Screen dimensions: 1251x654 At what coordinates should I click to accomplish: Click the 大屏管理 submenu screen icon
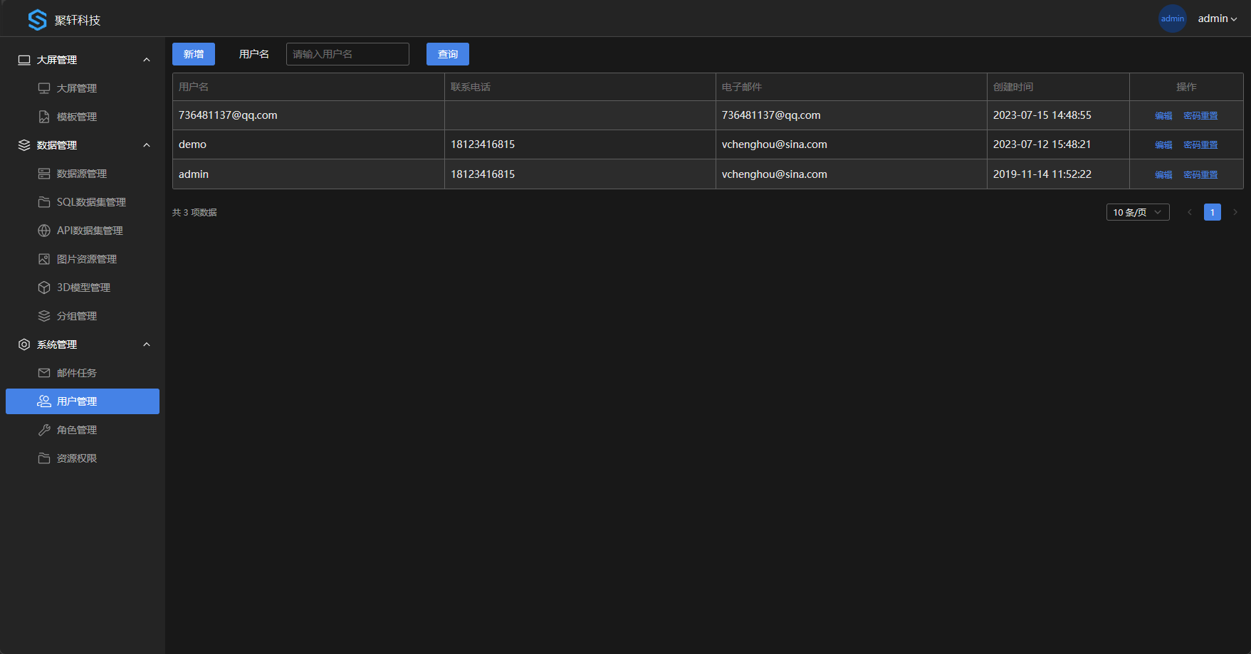(x=44, y=88)
